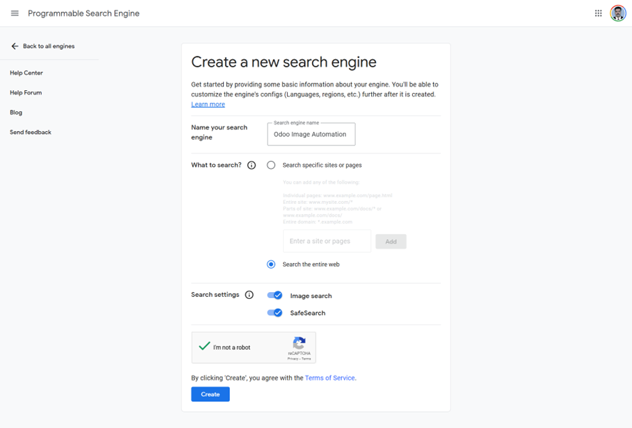Go to the Blog sidebar item
The width and height of the screenshot is (632, 428).
16,112
